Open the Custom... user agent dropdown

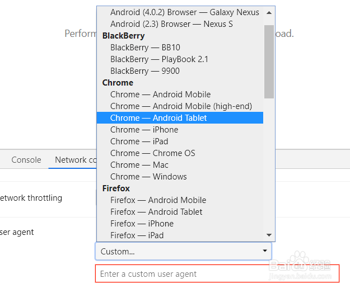183,251
